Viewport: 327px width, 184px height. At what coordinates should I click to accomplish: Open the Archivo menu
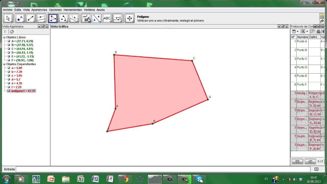(x=8, y=10)
